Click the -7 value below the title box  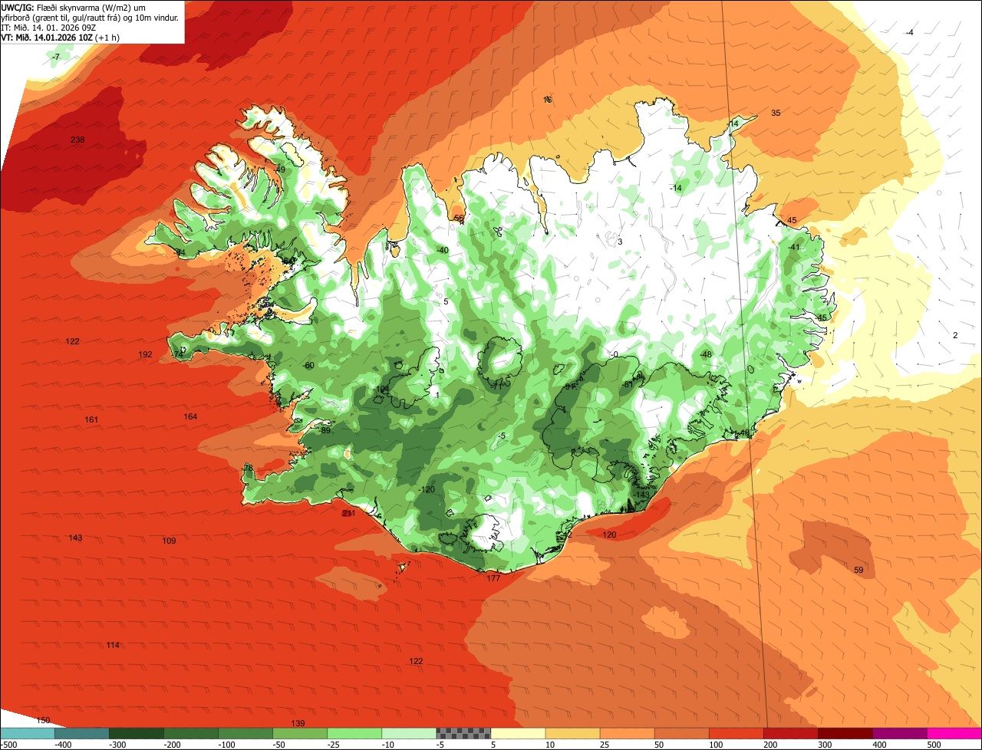point(55,58)
